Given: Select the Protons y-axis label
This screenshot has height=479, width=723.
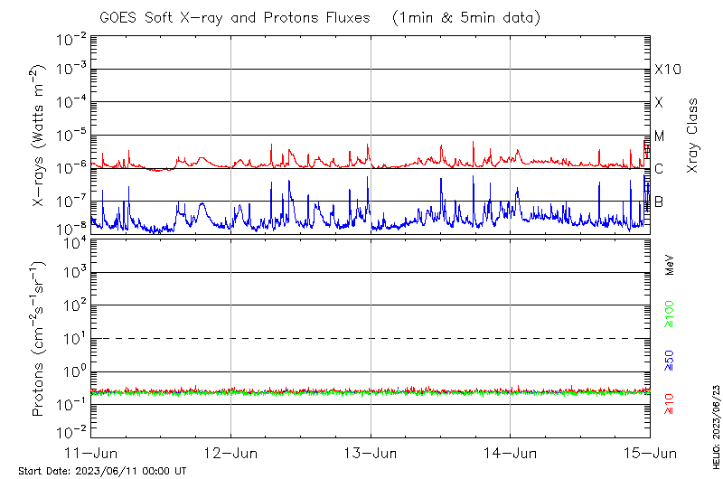Looking at the screenshot, I should 39,338.
